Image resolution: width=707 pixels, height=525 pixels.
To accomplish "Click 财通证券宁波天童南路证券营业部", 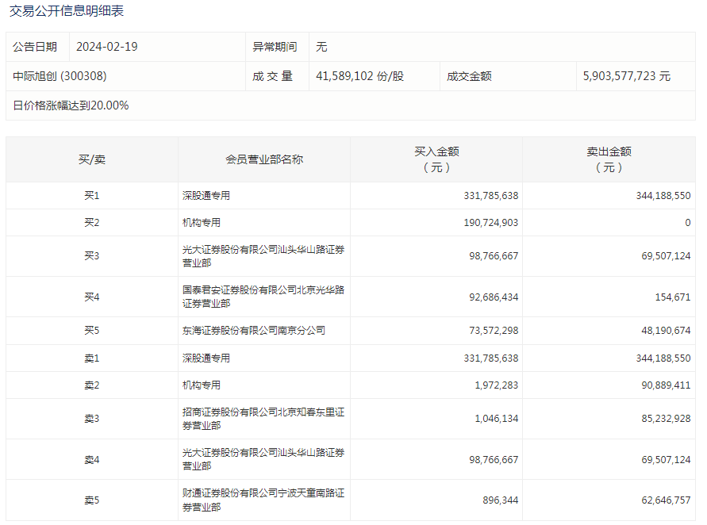I will 263,500.
